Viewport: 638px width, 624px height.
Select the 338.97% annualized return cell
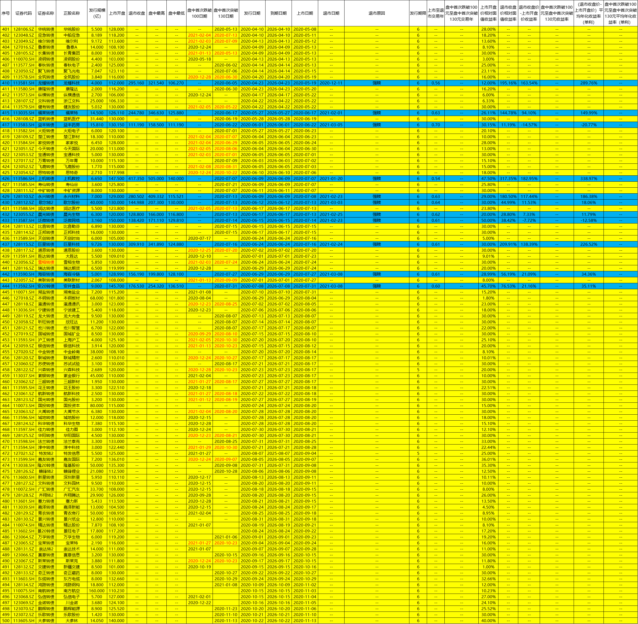point(589,179)
